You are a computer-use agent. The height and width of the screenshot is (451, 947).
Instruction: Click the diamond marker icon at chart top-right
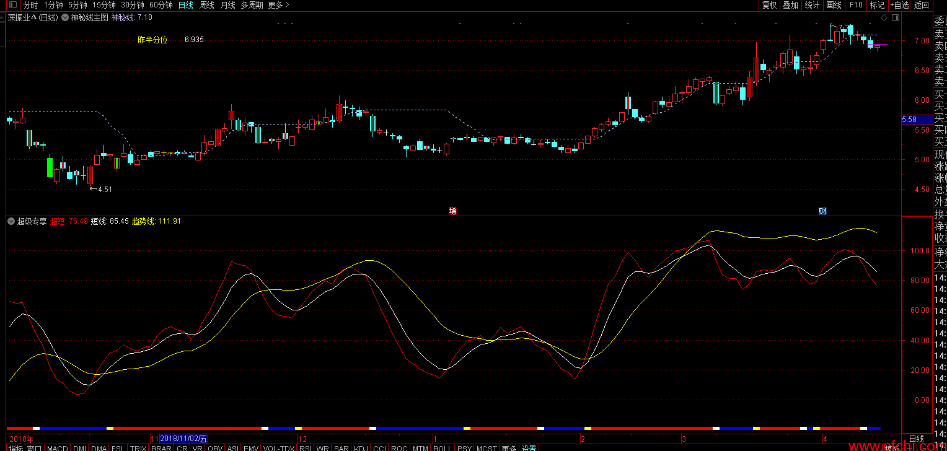[x=883, y=18]
